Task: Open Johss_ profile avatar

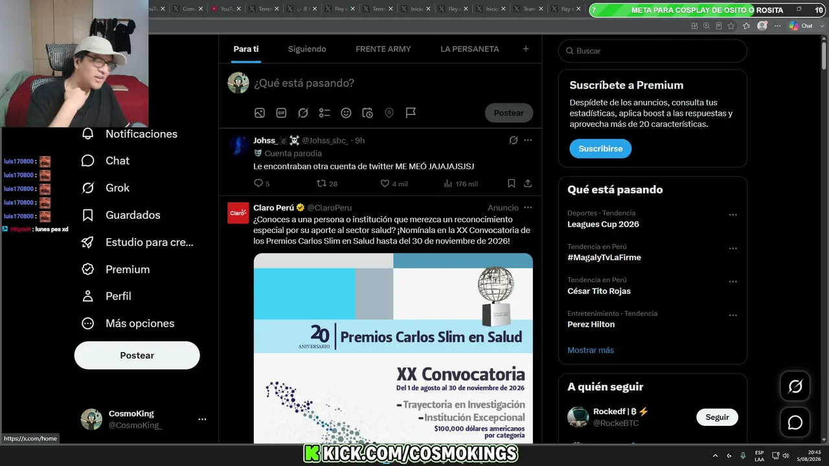Action: (238, 145)
